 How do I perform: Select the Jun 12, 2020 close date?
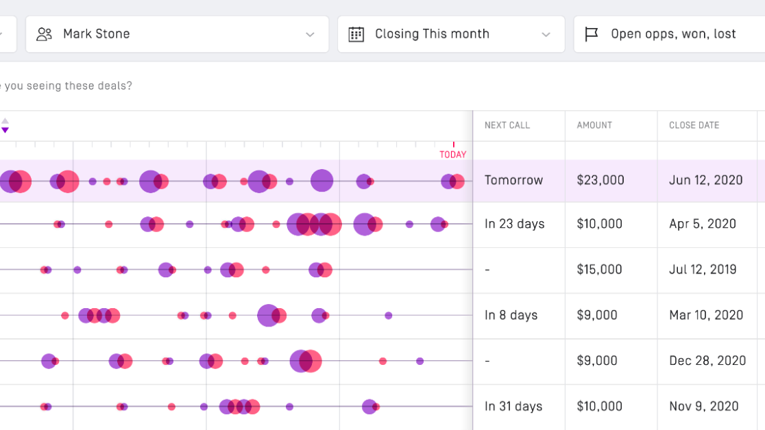coord(705,181)
